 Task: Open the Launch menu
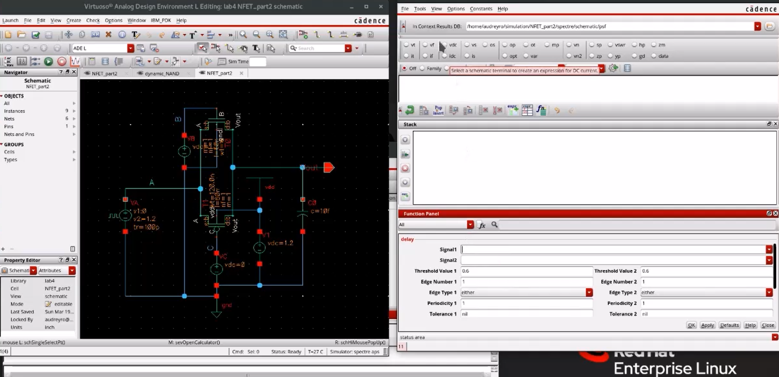point(10,20)
